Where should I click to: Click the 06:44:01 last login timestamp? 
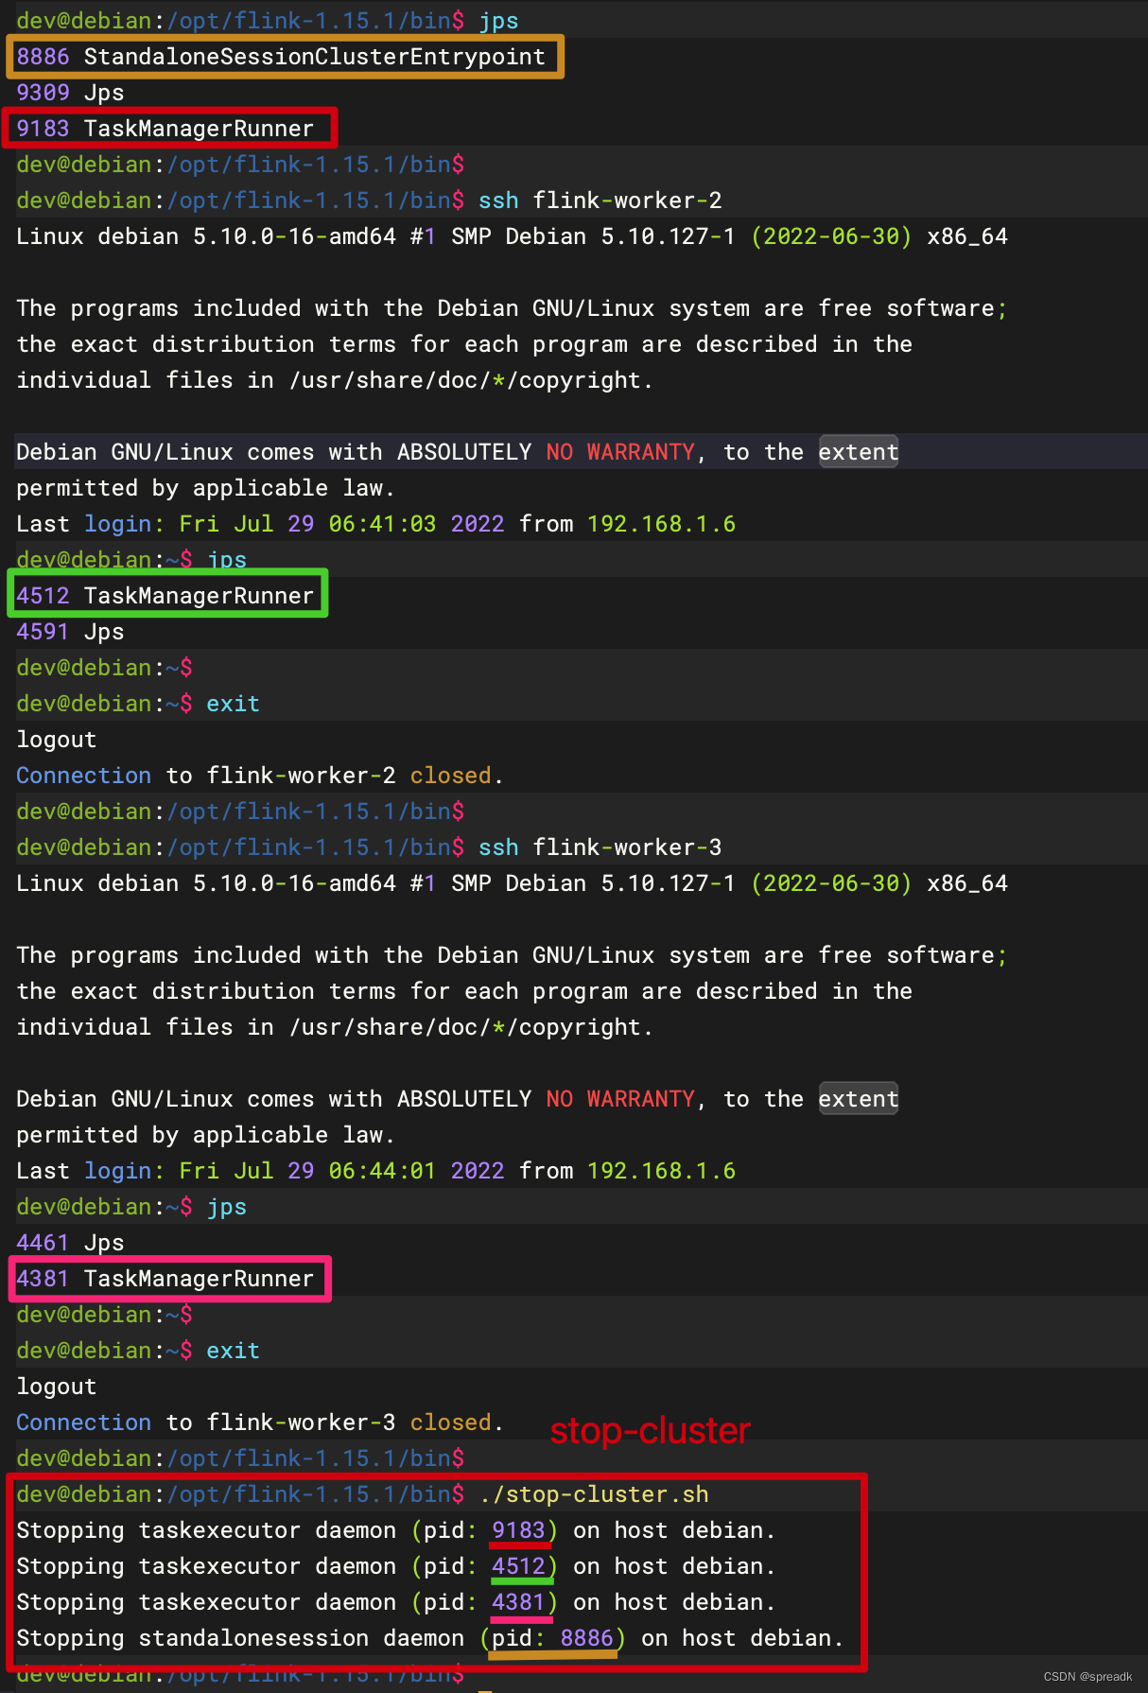tap(382, 1171)
